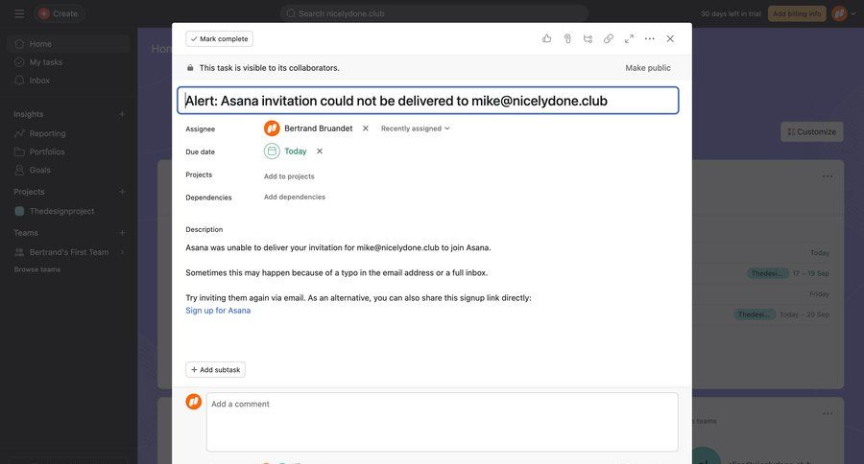The height and width of the screenshot is (464, 864).
Task: Open the profile avatar in the top right
Action: (839, 13)
